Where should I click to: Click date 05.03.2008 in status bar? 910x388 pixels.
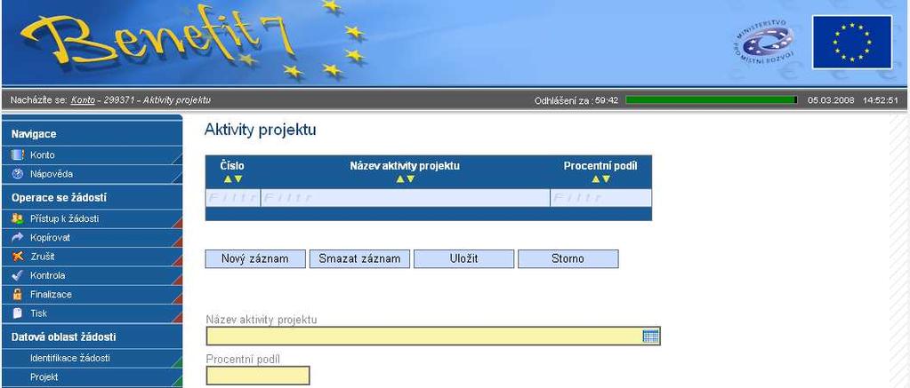pos(831,100)
